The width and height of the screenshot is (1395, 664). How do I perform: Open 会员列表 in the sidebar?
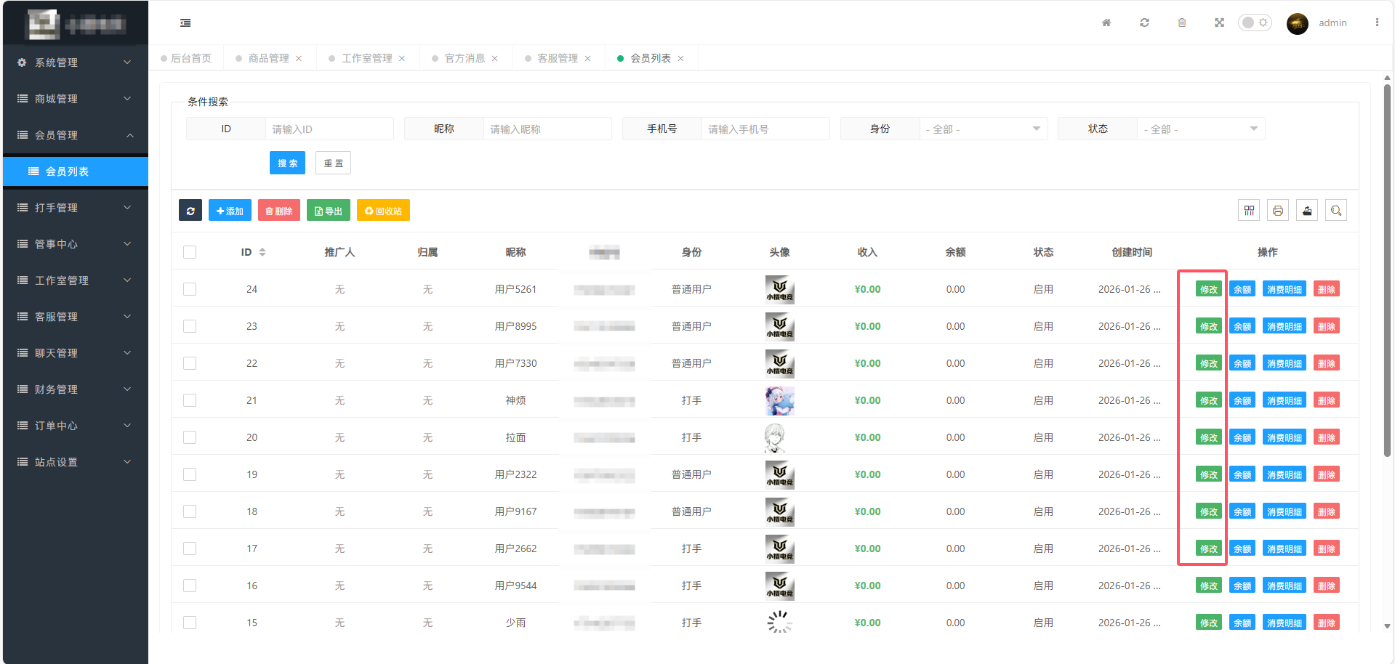coord(68,171)
